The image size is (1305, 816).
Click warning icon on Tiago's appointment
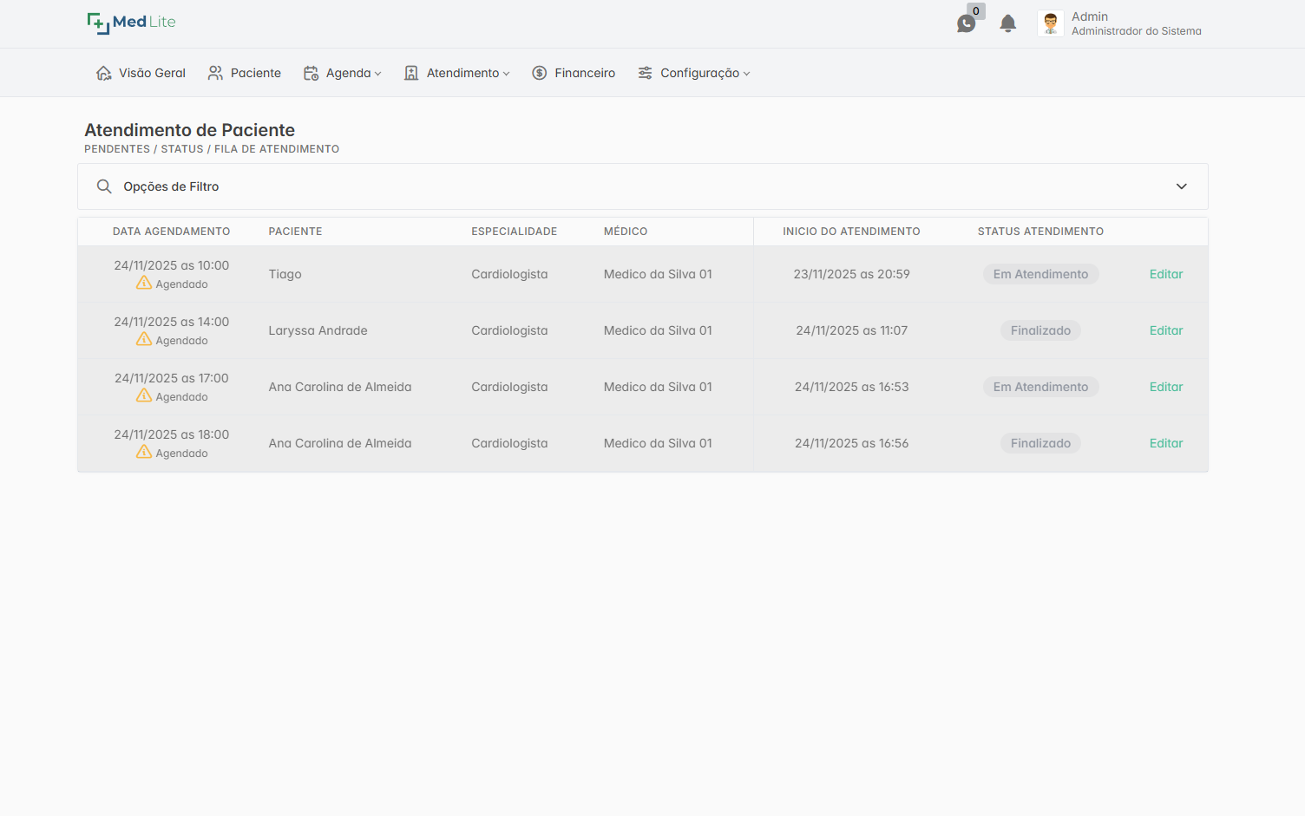(x=144, y=284)
